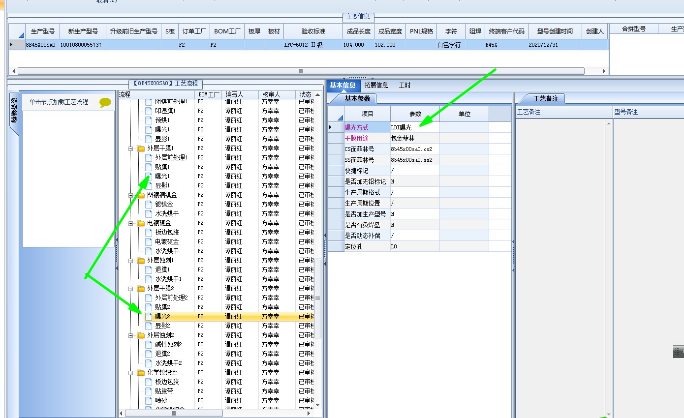
Task: Click the 曝光方式 value cell LDI曝光
Action: (x=415, y=127)
